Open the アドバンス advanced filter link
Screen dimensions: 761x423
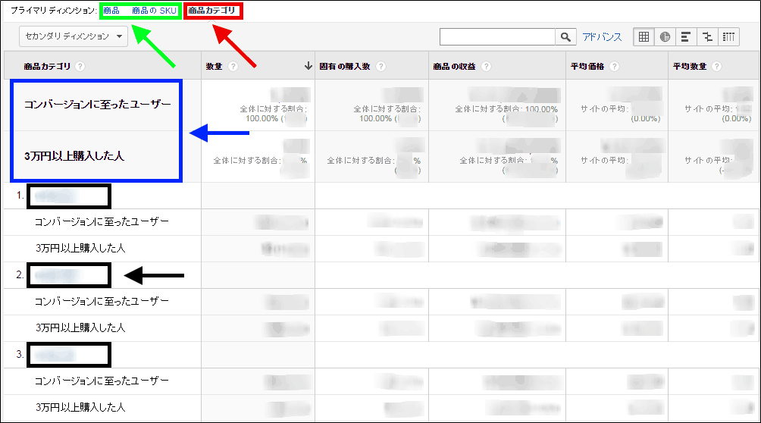point(602,37)
